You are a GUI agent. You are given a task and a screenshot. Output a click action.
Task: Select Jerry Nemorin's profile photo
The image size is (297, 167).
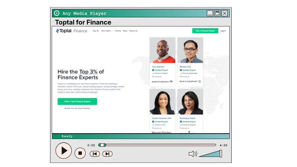(163, 50)
